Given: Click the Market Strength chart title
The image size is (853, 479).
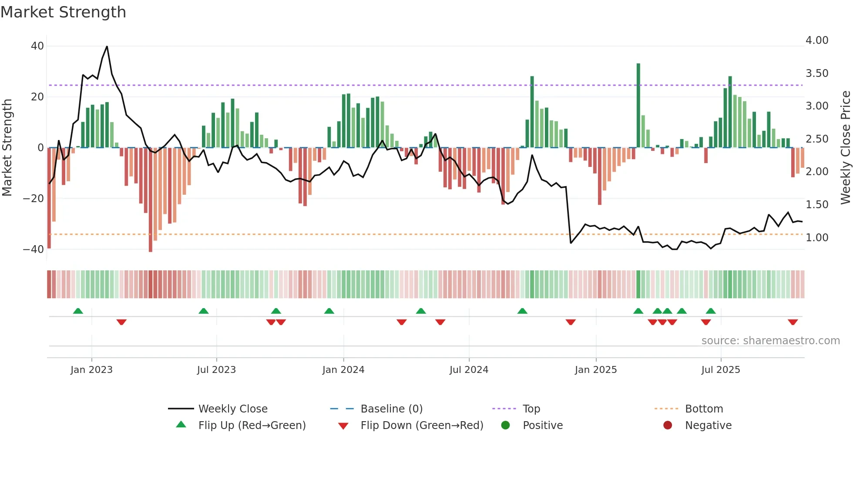Looking at the screenshot, I should coord(64,12).
